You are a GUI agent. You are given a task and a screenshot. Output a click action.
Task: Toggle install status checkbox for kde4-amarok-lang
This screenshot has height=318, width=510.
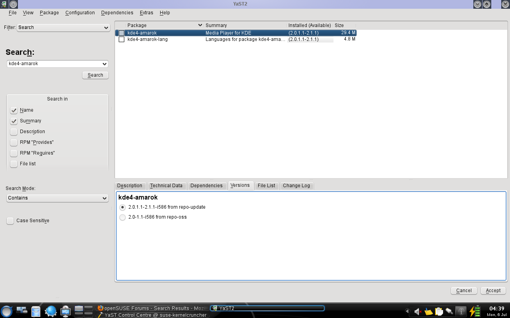click(x=122, y=39)
